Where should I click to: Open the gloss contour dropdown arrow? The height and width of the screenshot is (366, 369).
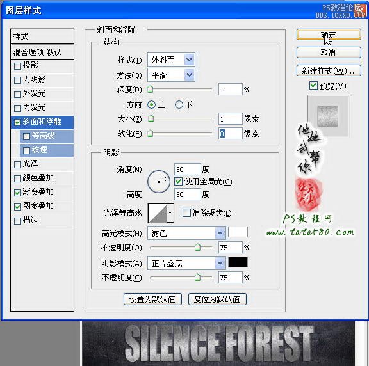[x=170, y=213]
